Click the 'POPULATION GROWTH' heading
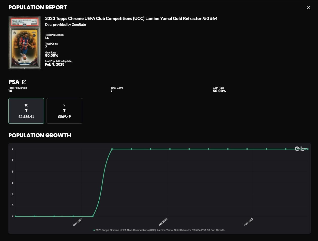 40,135
